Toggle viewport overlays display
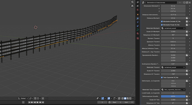The image size is (192, 105). tap(109, 98)
